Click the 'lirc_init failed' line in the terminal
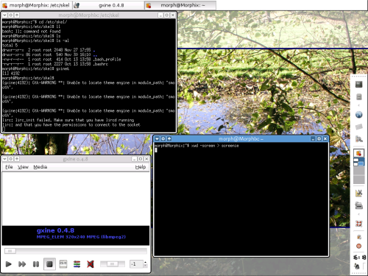The height and width of the screenshot is (276, 368). coord(68,120)
